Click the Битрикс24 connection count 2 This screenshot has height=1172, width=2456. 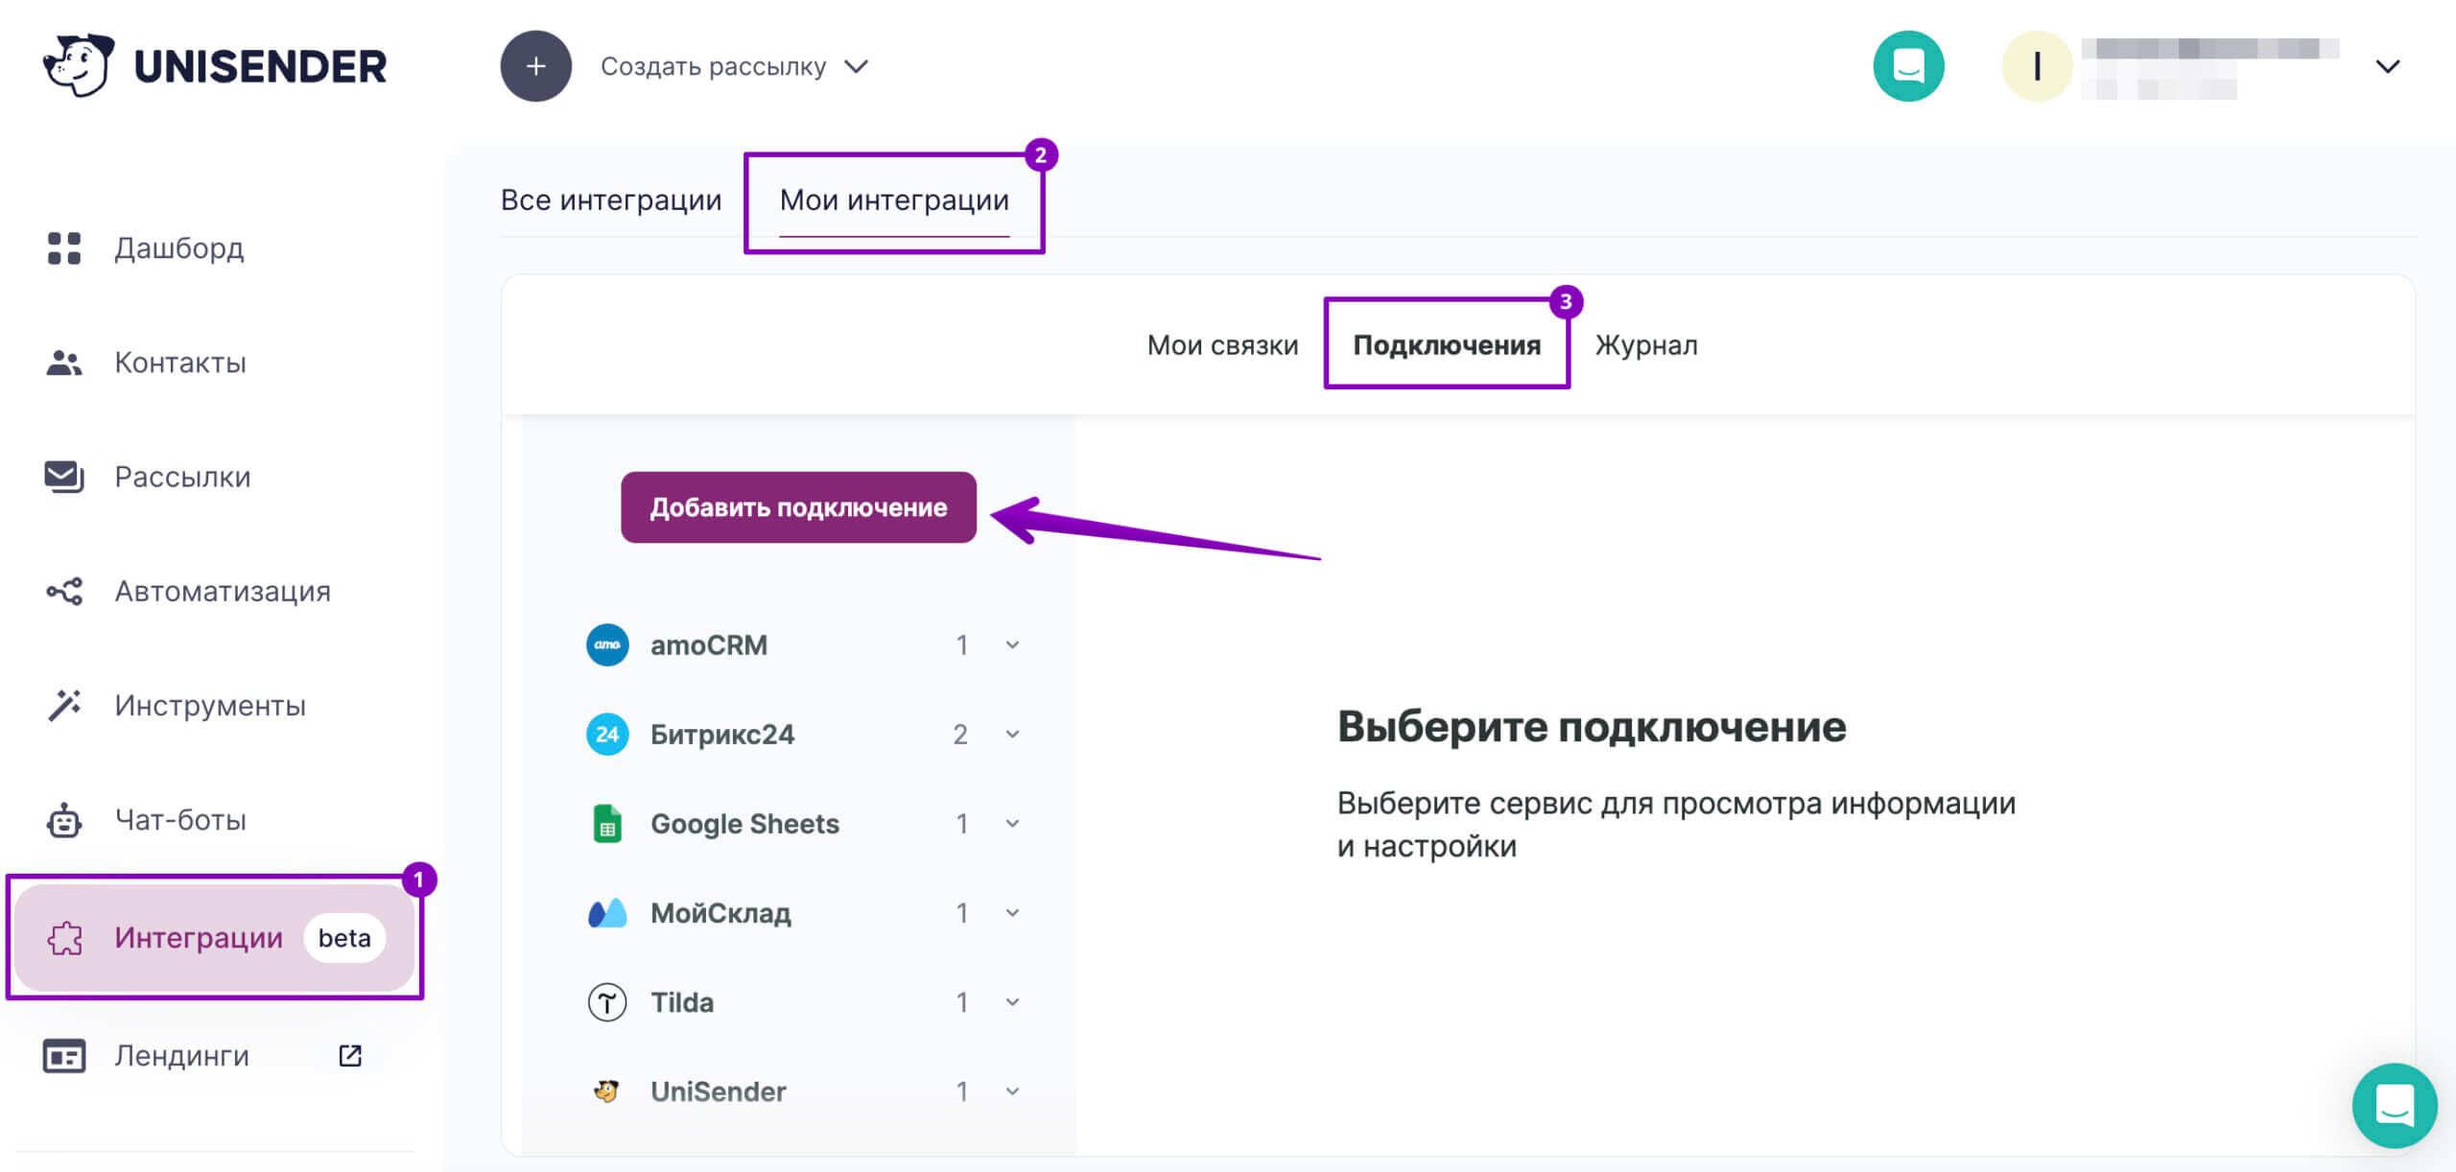click(x=960, y=734)
